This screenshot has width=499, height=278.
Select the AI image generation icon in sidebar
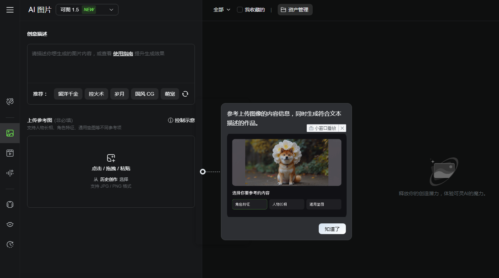(10, 133)
